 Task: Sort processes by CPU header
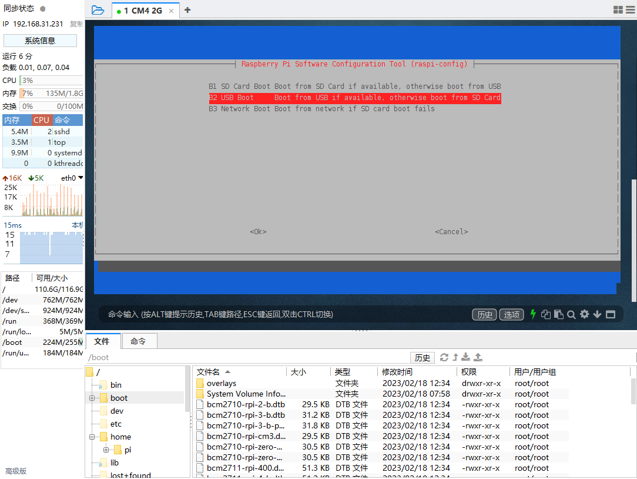(42, 120)
